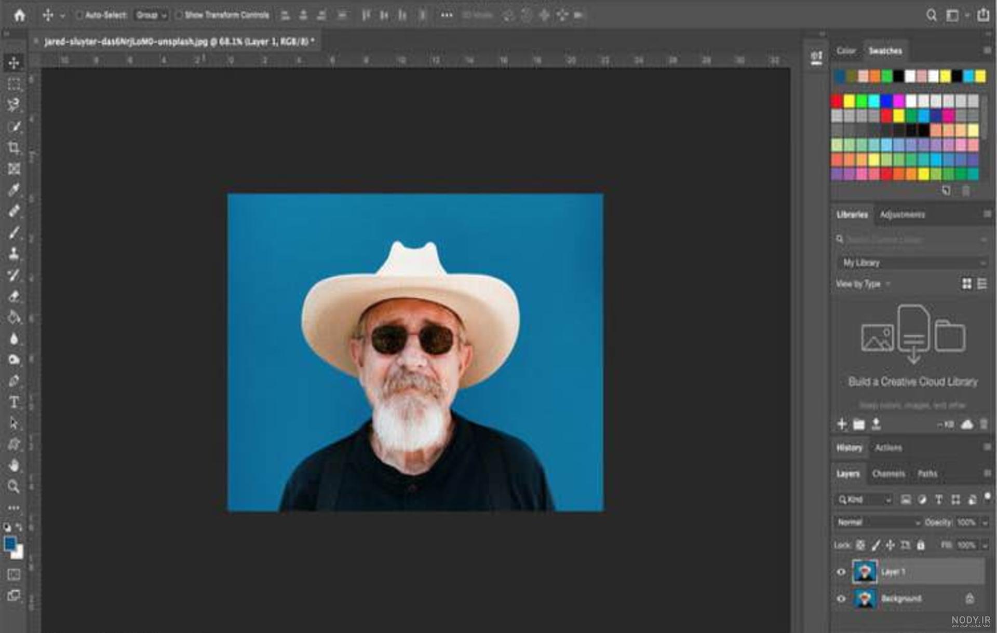Select the Crop tool
This screenshot has width=997, height=633.
14,147
